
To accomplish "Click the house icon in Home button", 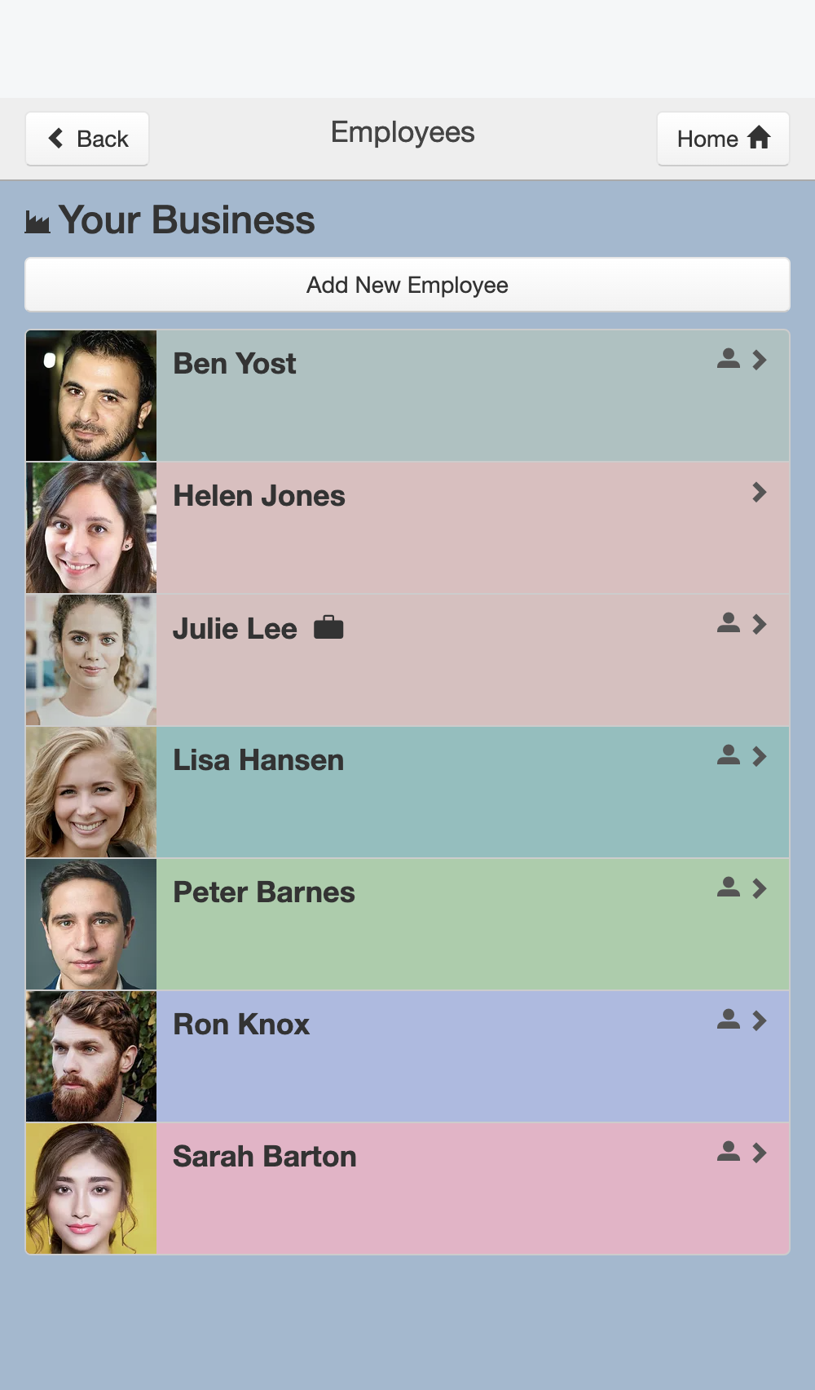I will (759, 138).
